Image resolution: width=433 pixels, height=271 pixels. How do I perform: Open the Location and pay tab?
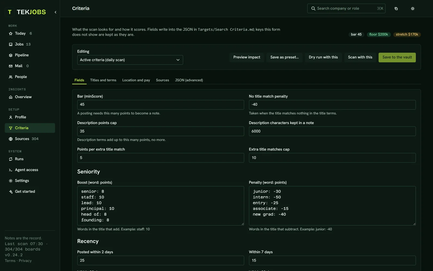tap(136, 80)
